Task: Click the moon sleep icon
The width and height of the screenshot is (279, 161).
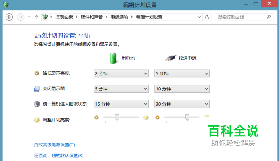Action: (x=37, y=104)
